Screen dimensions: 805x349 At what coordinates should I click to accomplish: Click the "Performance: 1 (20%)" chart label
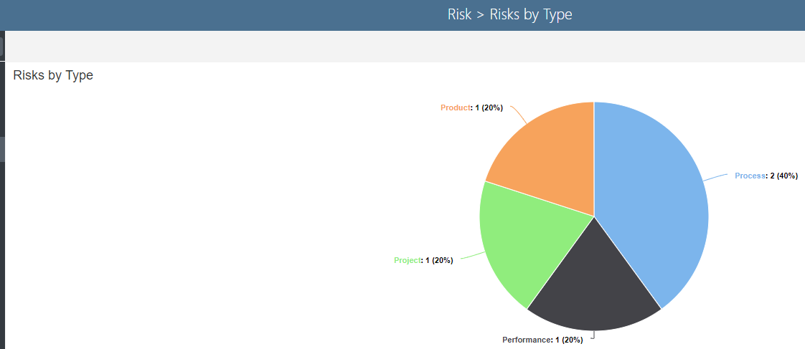point(542,340)
